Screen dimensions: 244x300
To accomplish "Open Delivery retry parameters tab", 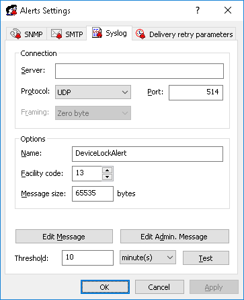I will 184,34.
